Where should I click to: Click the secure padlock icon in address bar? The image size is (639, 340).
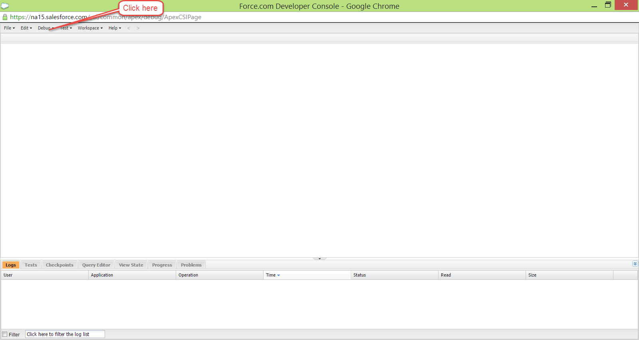coord(5,17)
